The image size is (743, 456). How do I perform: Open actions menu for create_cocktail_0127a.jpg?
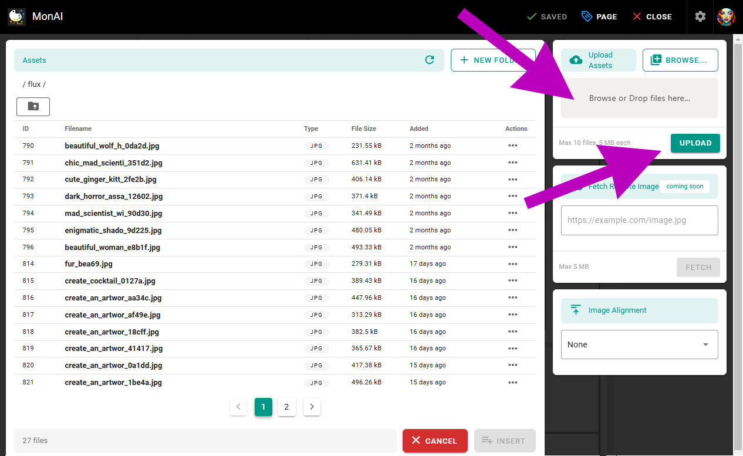click(512, 281)
